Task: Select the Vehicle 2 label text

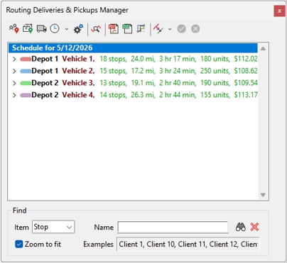Action: [78, 71]
